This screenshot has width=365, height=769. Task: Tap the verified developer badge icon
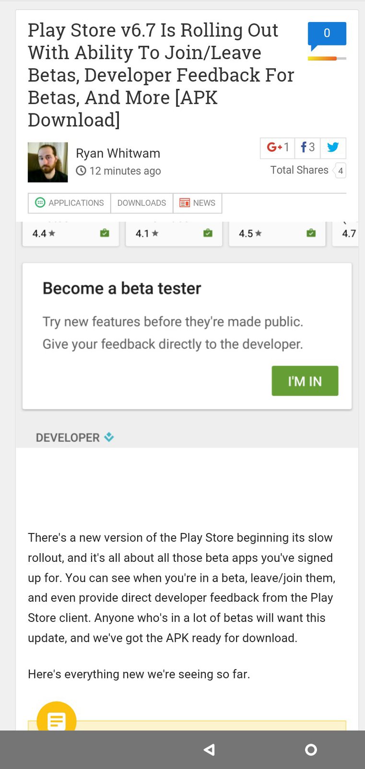(109, 437)
